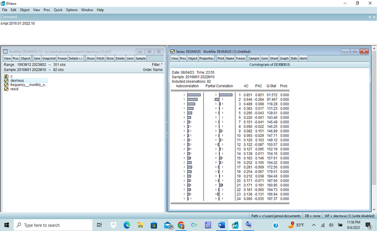Image resolution: width=377 pixels, height=231 pixels.
Task: Open the notification center icon
Action: pyautogui.click(x=368, y=225)
